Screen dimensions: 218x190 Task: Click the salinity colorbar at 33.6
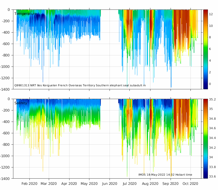(x=205, y=176)
